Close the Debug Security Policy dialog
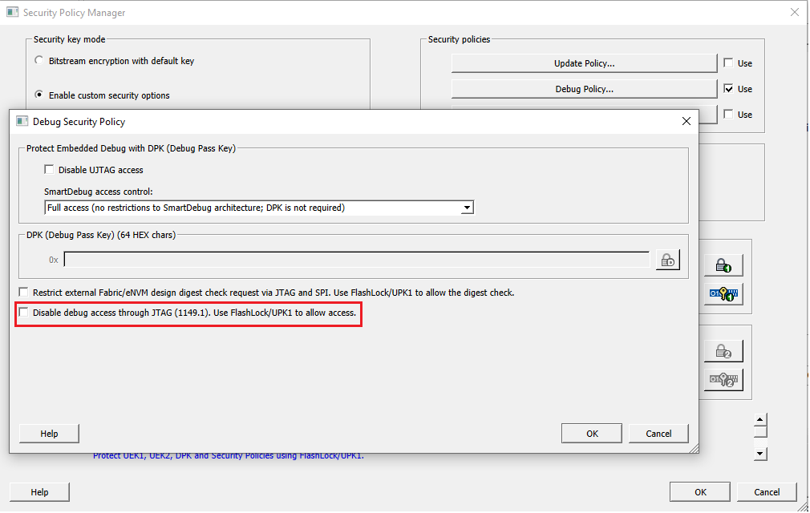The image size is (810, 513). click(686, 121)
